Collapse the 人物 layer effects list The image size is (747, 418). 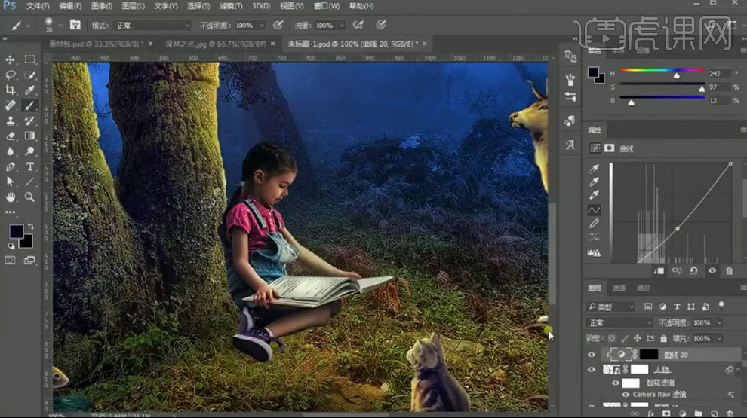738,370
